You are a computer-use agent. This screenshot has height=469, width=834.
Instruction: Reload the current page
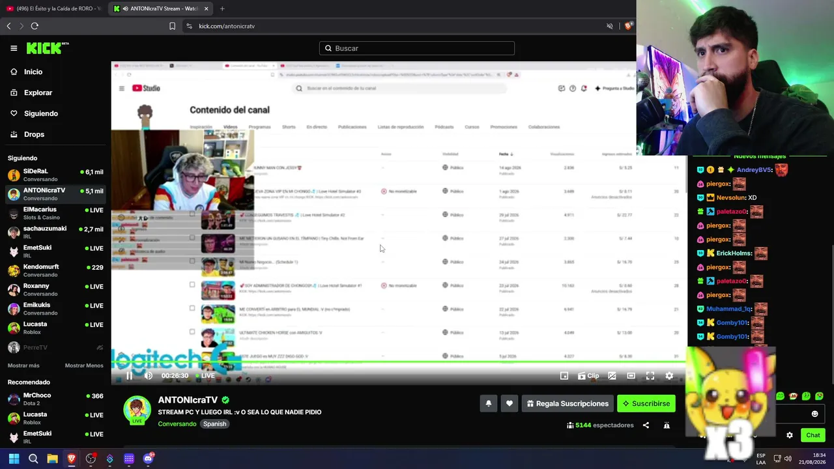[35, 26]
